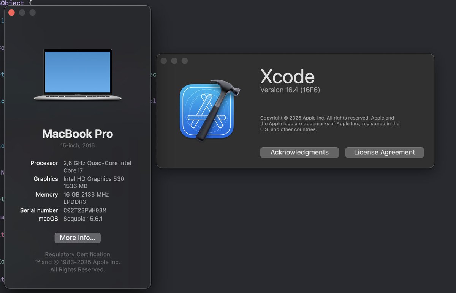Click the 16 GB 2133 MHz memory value
456x293 pixels.
tap(86, 198)
